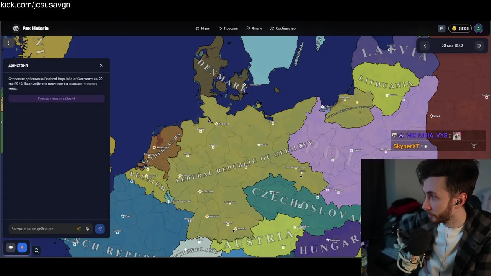The image size is (491, 276).
Task: Open the three-dot map menu
Action: point(8,43)
